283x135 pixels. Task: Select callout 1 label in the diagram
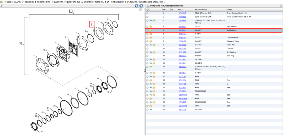pos(71,11)
